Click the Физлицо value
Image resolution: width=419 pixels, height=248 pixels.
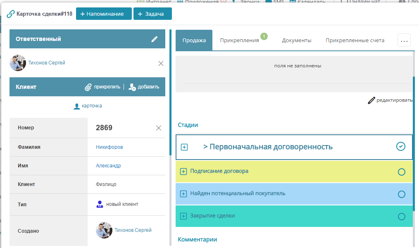[106, 184]
